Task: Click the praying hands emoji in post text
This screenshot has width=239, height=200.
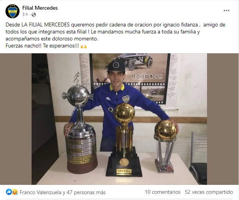Action: pyautogui.click(x=83, y=46)
